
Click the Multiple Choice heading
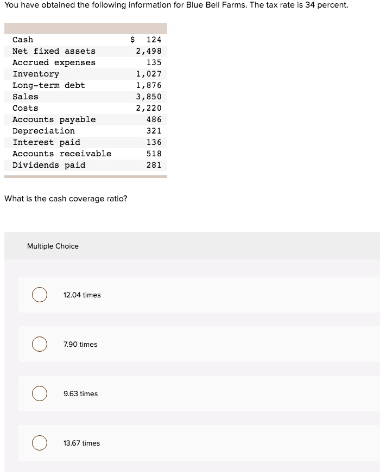[53, 246]
